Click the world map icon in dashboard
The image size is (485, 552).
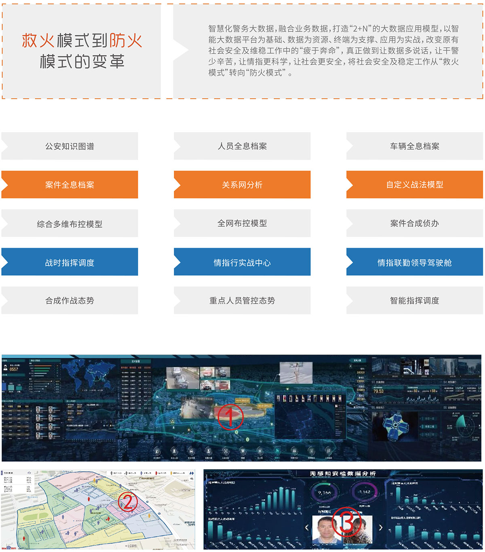click(89, 375)
